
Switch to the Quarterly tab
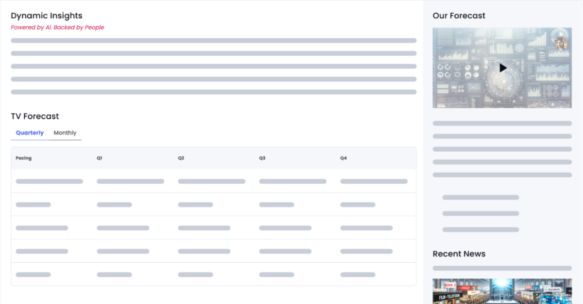[x=30, y=133]
